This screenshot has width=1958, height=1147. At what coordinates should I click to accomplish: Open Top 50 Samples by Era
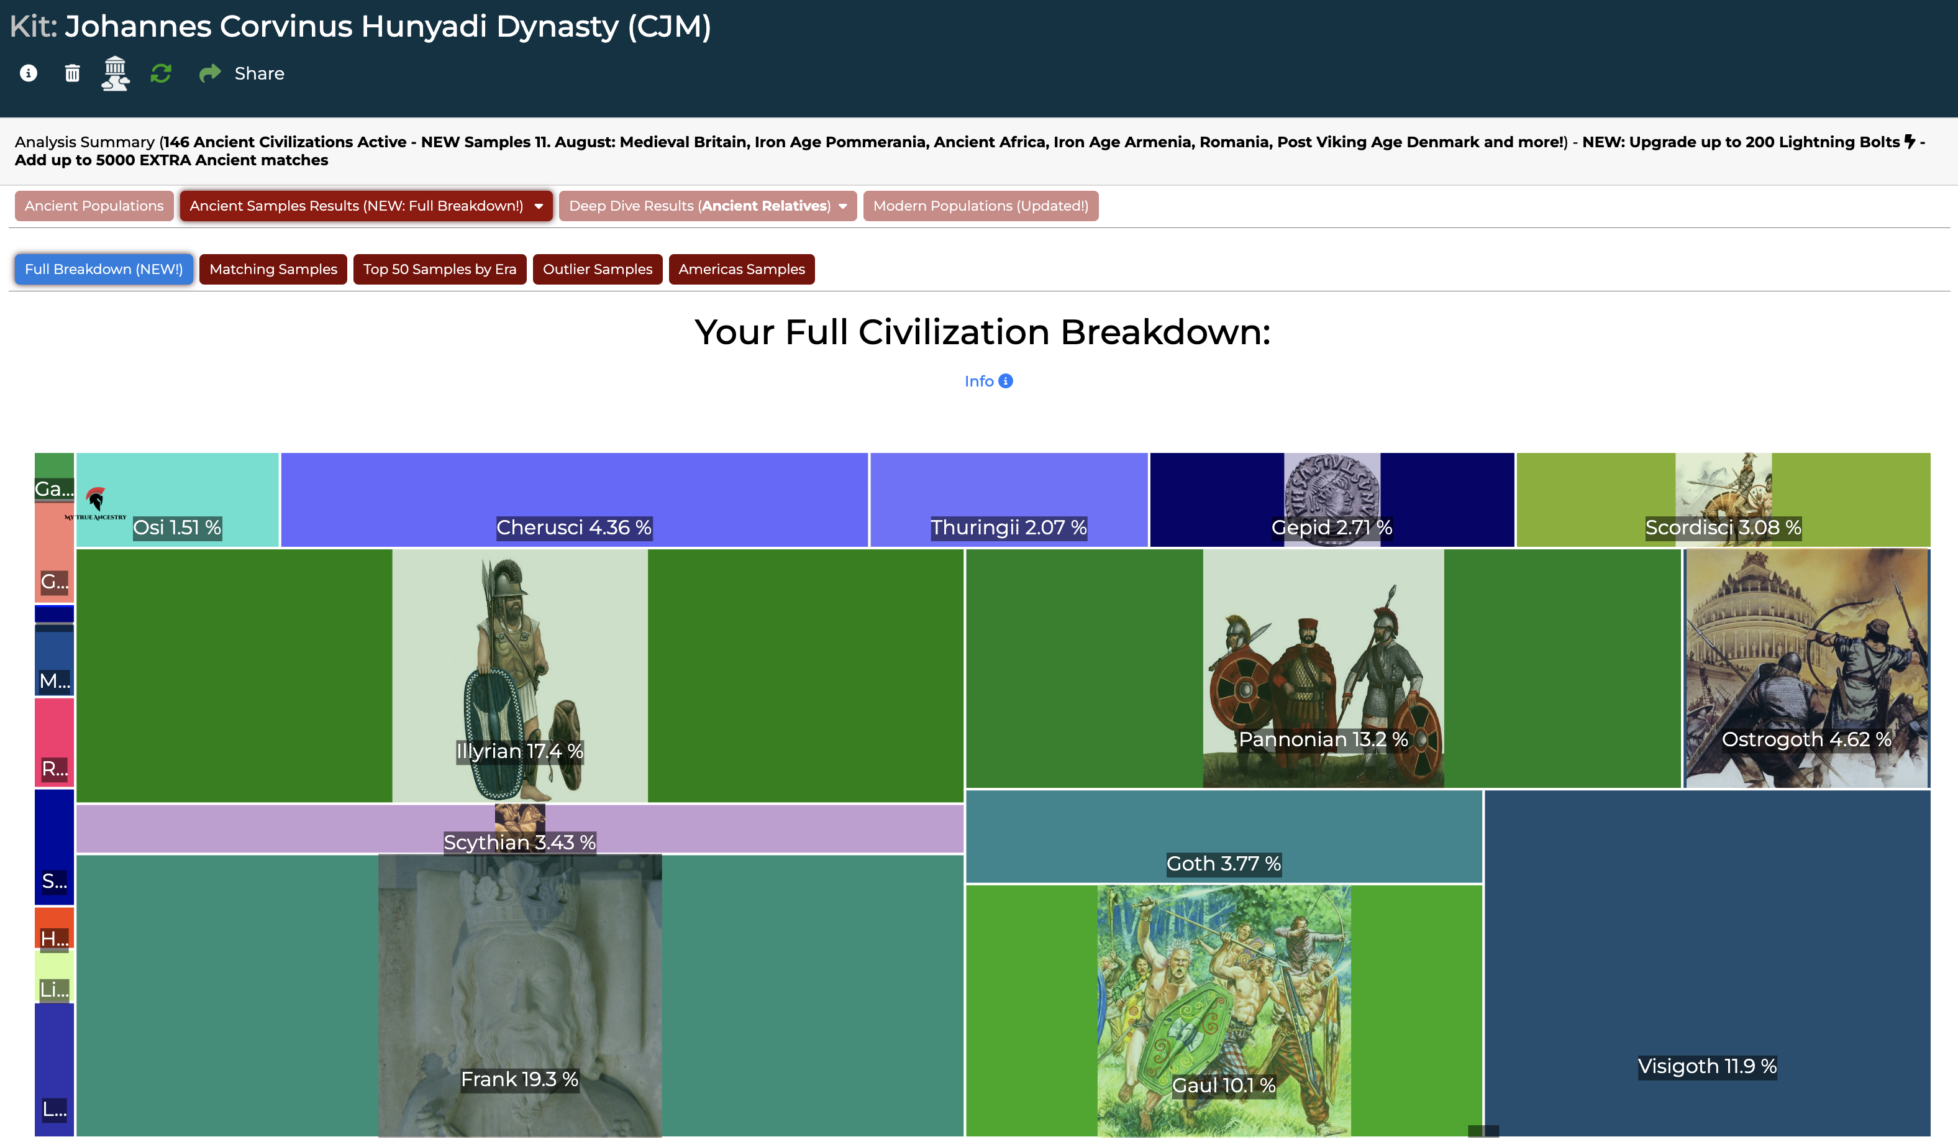[440, 270]
